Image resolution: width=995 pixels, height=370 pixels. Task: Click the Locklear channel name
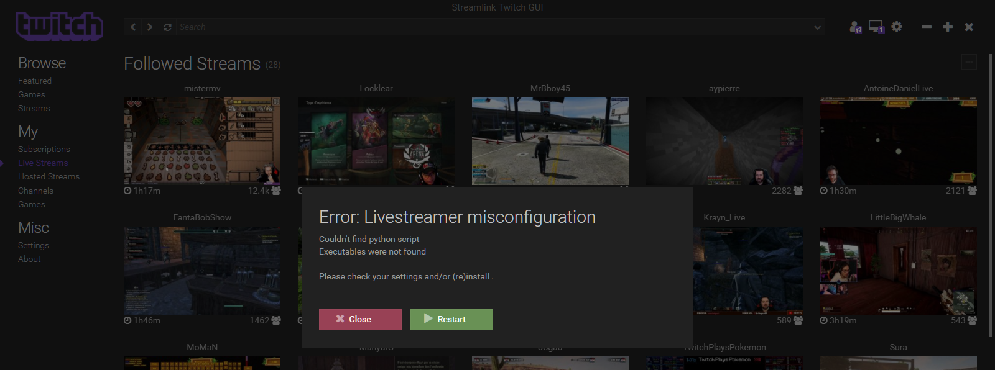[376, 88]
